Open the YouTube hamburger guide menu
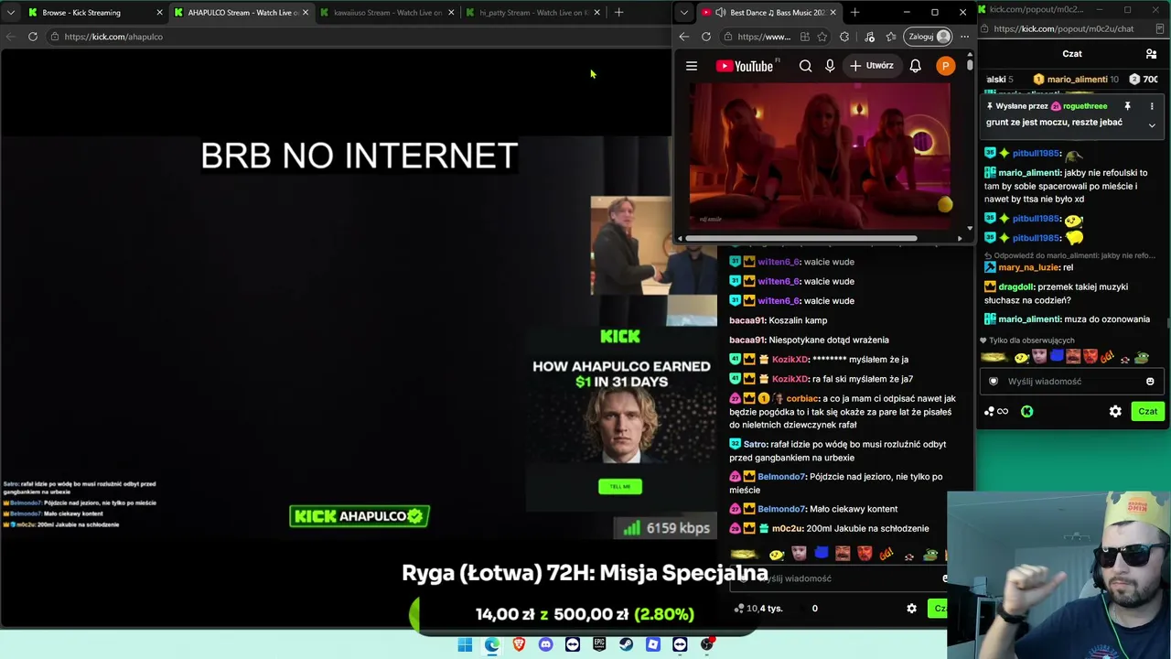1171x659 pixels. (x=692, y=66)
